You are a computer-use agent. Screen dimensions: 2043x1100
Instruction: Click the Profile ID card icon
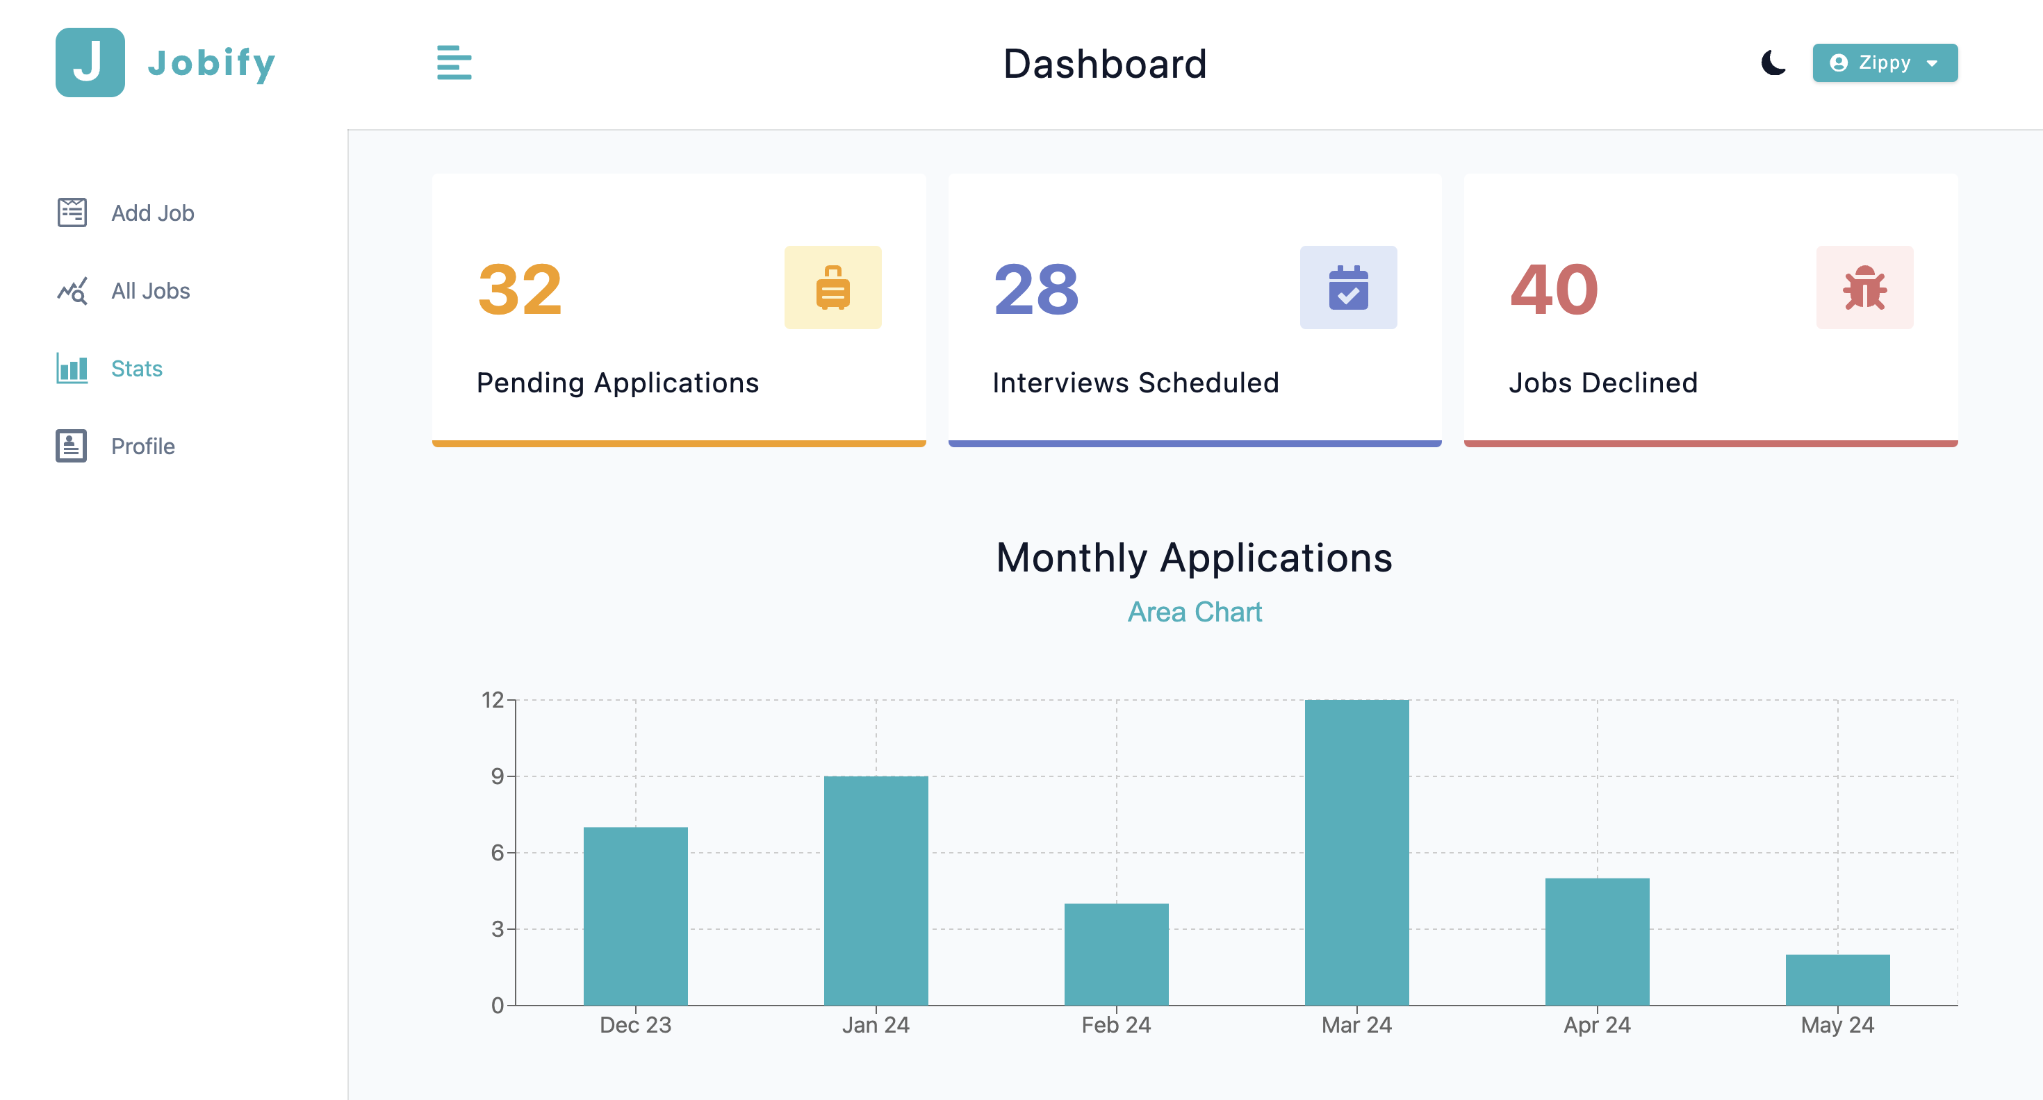click(72, 447)
